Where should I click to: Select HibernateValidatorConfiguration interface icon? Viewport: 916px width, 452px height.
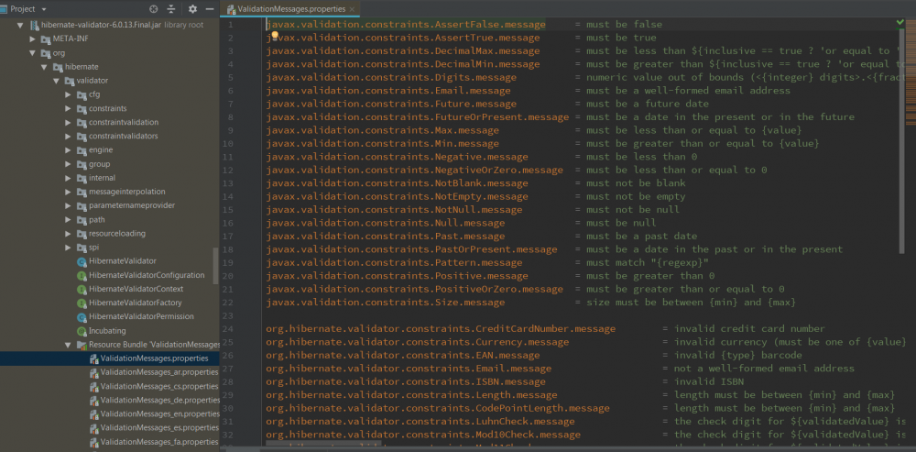[82, 275]
